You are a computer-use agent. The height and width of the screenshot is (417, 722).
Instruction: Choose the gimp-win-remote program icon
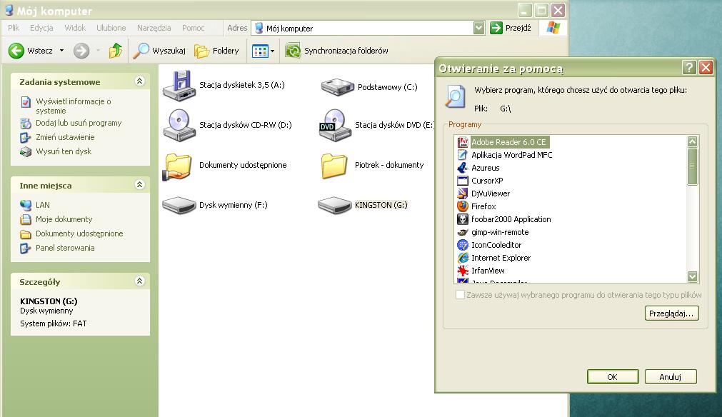point(463,233)
